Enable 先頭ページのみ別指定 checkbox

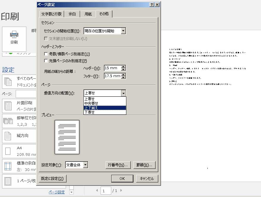[x=46, y=61]
